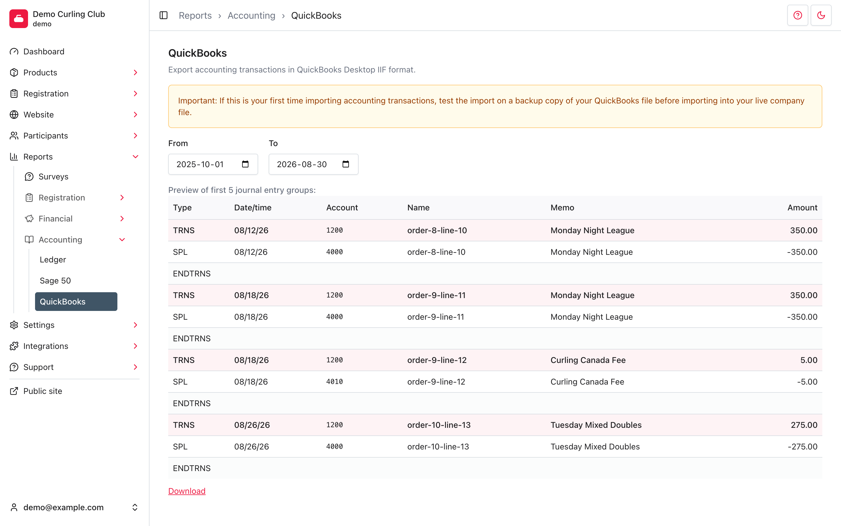Viewport: 841px width, 526px height.
Task: Expand the Participants menu chevron
Action: (x=135, y=136)
